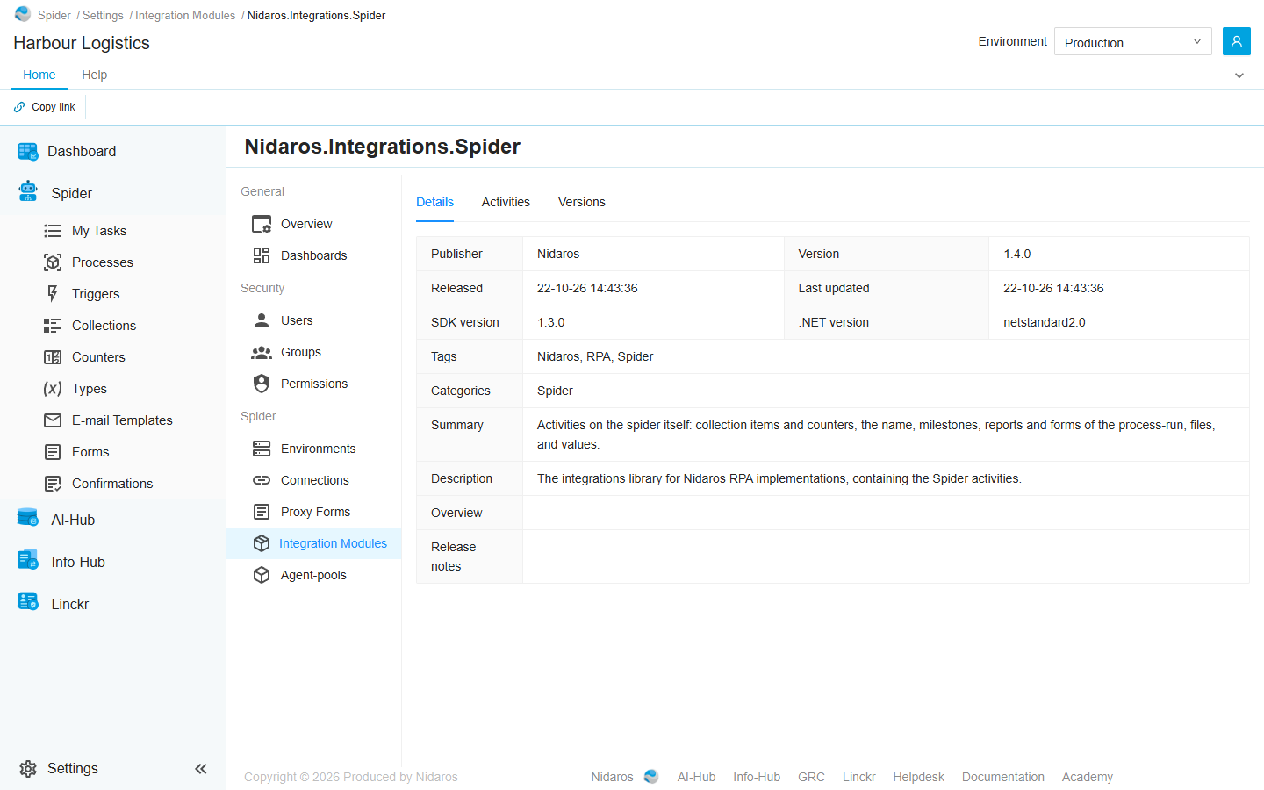Open Dashboard from the sidebar icon
The image size is (1264, 790).
pos(28,152)
